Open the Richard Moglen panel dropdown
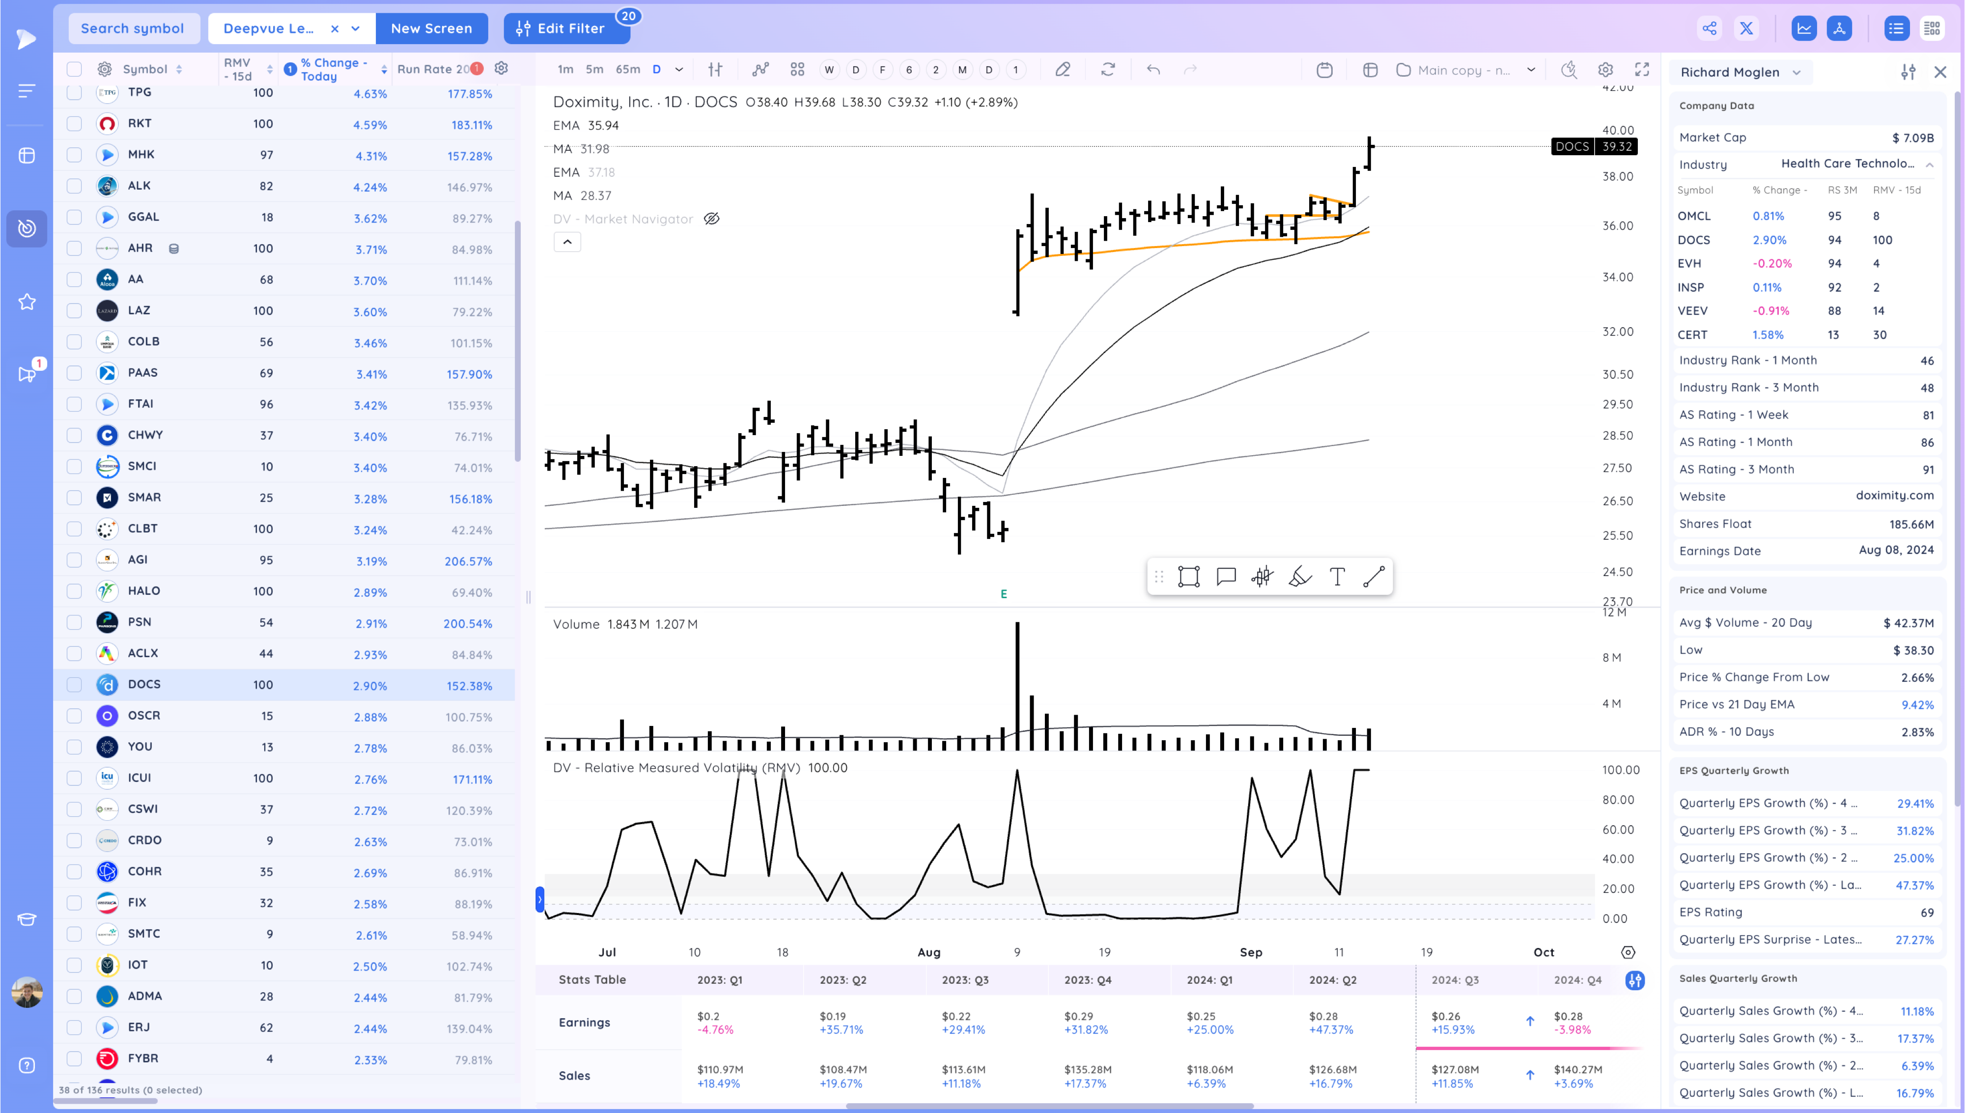The height and width of the screenshot is (1113, 1965). coord(1797,73)
